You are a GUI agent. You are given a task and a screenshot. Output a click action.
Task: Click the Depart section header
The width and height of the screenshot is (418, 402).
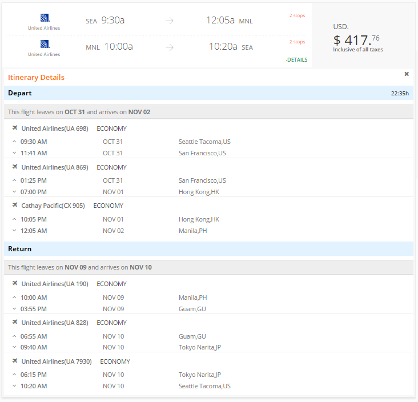209,93
